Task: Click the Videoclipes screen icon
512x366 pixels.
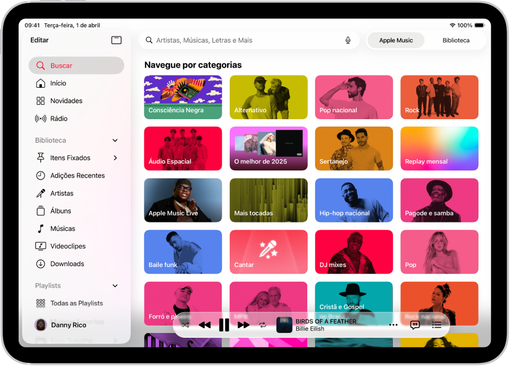Action: click(x=40, y=246)
